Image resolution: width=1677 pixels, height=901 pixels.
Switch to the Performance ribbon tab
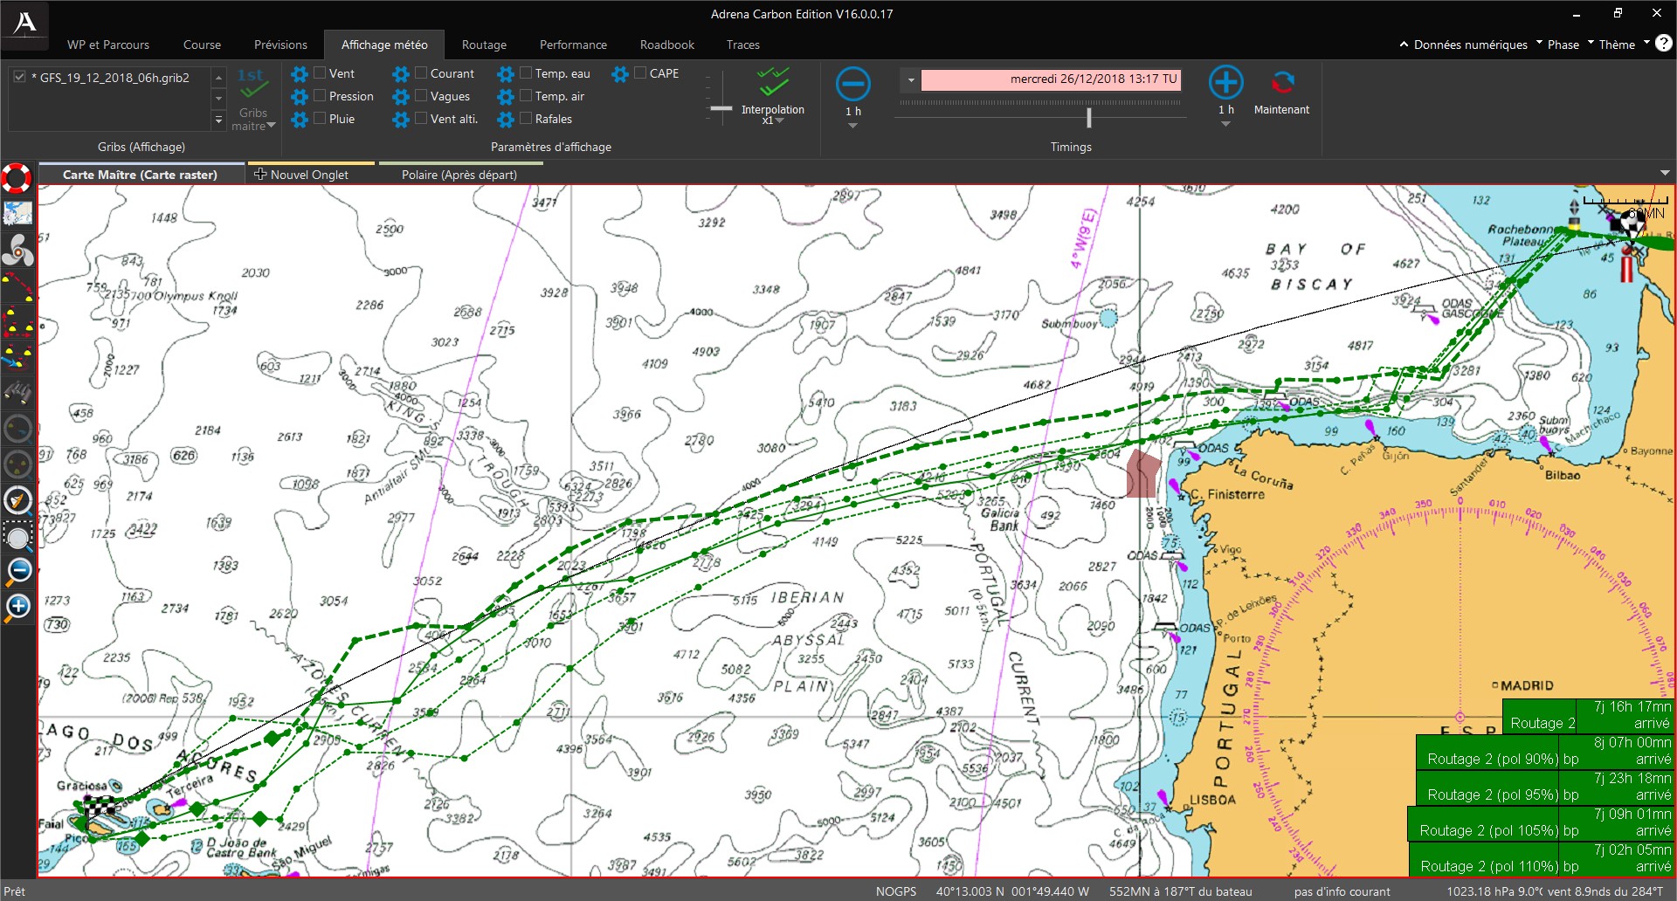[x=573, y=45]
